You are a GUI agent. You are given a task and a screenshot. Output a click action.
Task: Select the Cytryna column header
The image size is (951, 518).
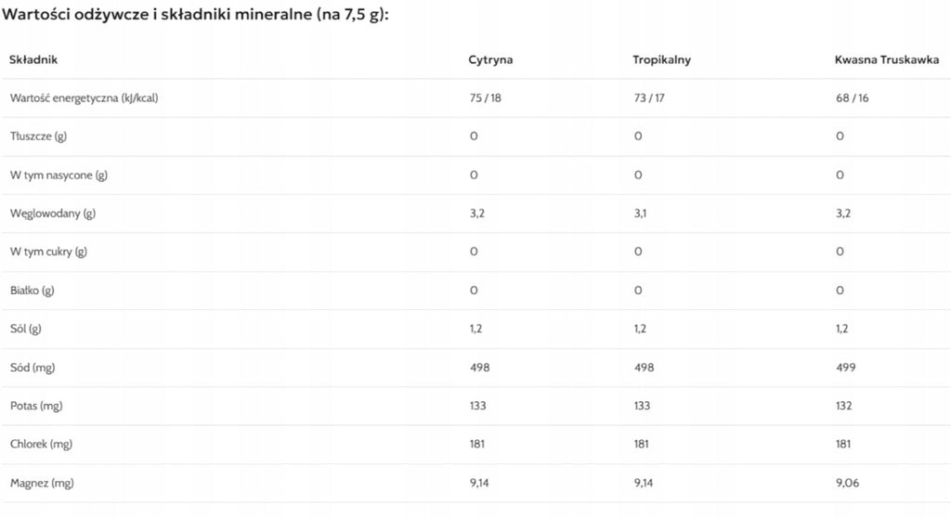pyautogui.click(x=490, y=59)
